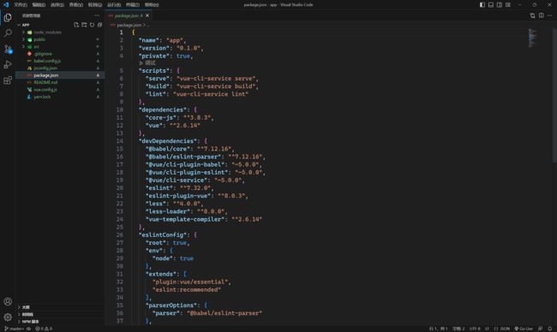
Task: Open the Search view in activity bar
Action: point(8,33)
